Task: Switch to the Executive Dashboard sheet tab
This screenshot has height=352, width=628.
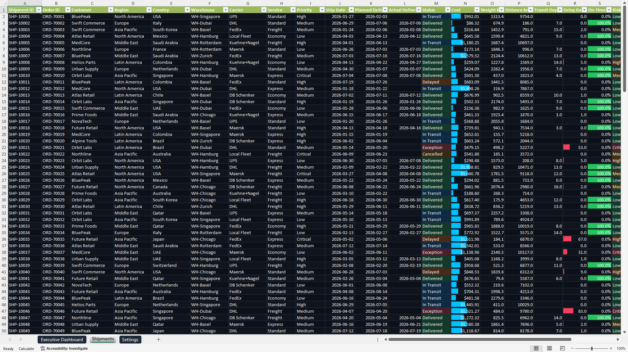Action: [x=62, y=340]
